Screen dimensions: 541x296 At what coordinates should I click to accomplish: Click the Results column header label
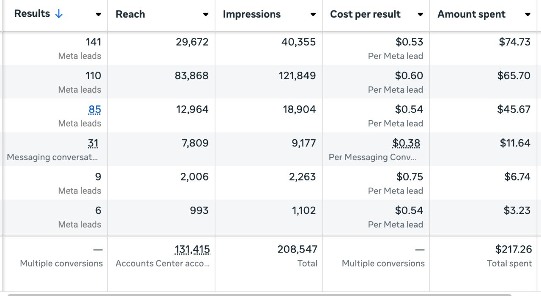(x=32, y=14)
